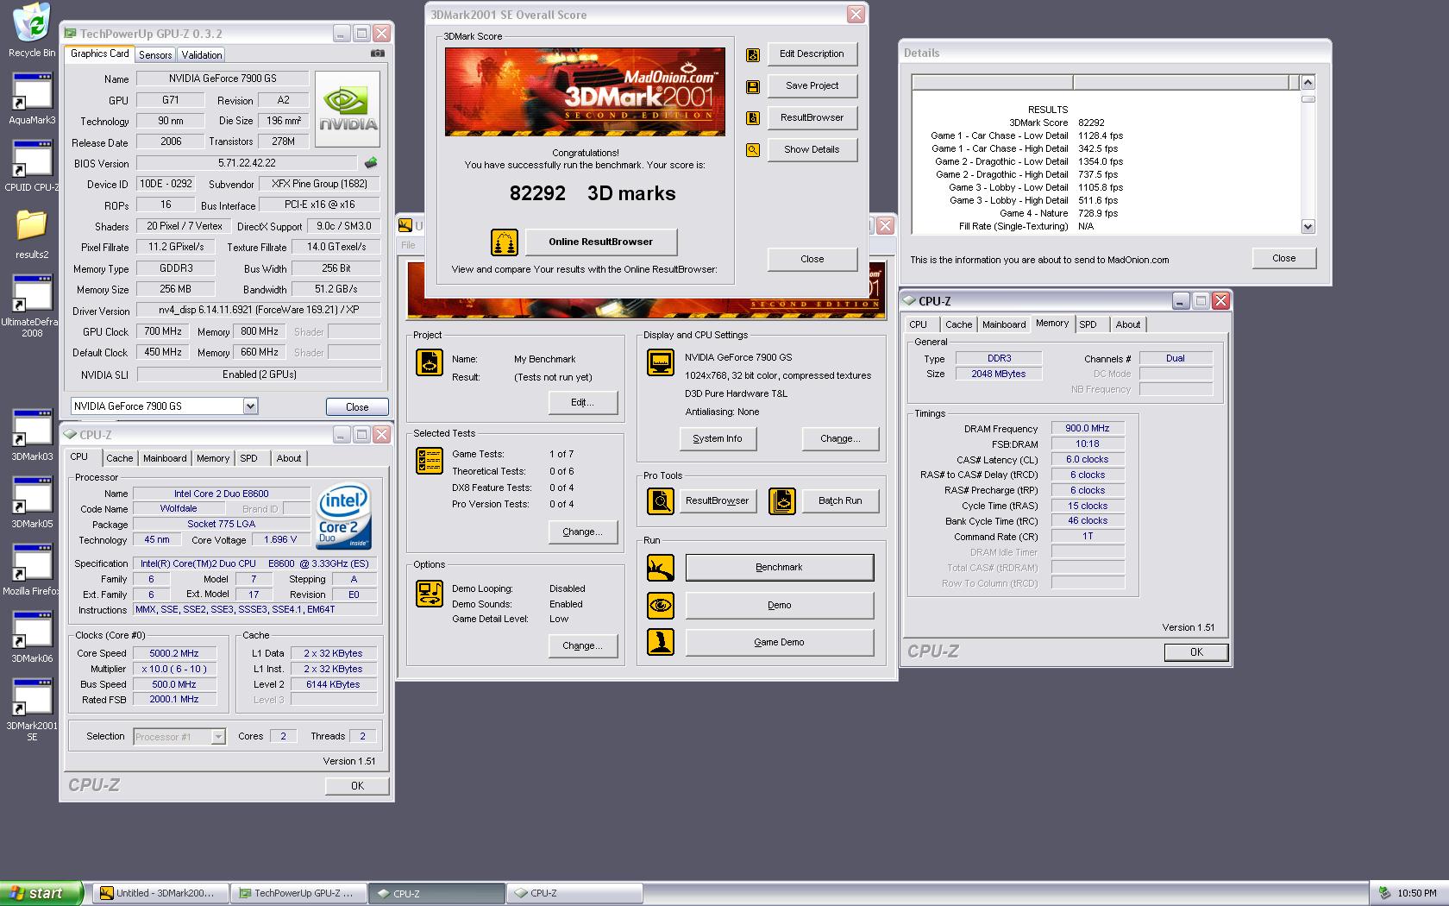Click scroll-down arrow in Details results list
Screen dimensions: 1449x906
(1308, 227)
